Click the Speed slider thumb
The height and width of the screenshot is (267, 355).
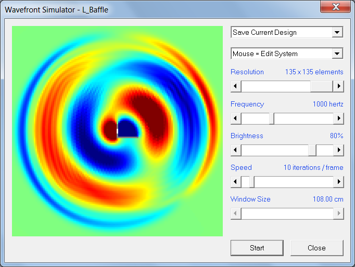tap(252, 182)
